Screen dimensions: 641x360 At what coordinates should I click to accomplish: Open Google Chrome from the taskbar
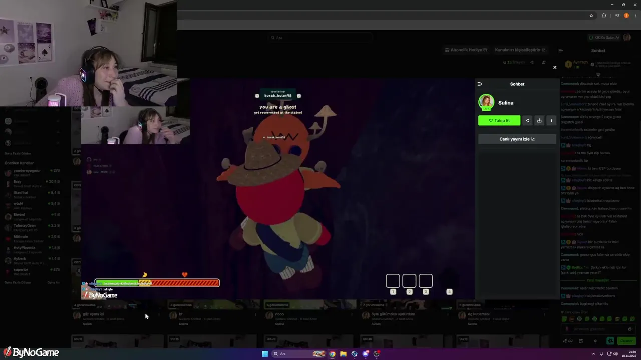[332, 354]
